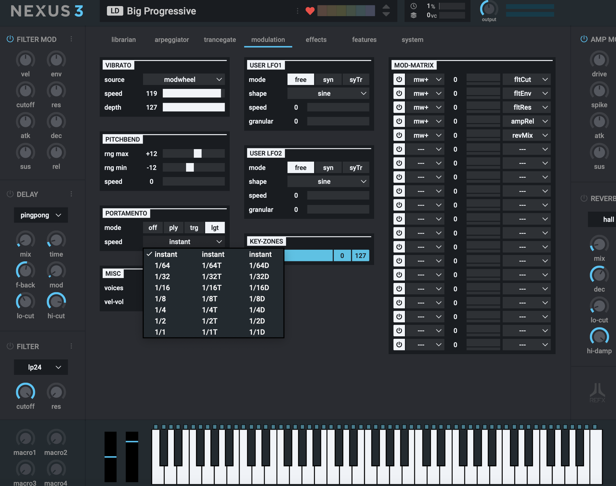Click the reverb hi-damp knob
Viewport: 616px width, 486px height.
point(600,337)
